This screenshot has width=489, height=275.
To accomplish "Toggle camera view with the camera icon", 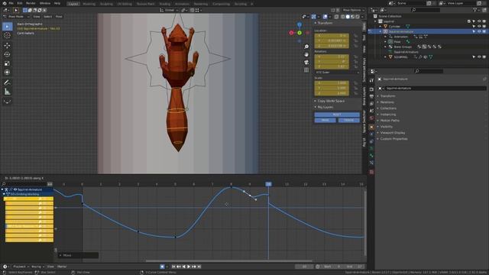I will point(306,62).
